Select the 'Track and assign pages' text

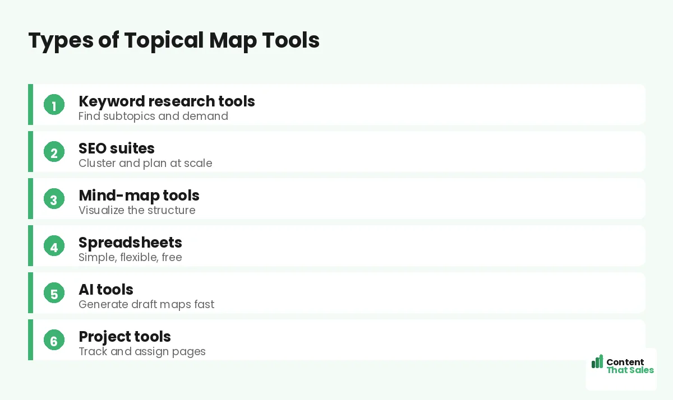pyautogui.click(x=142, y=352)
